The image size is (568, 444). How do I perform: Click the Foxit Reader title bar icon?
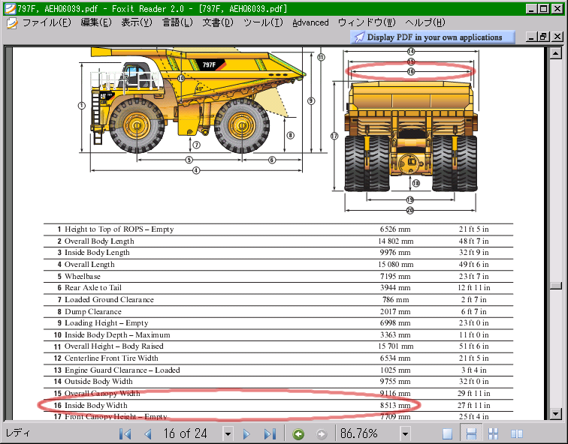tap(11, 8)
